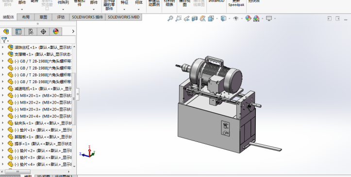351x177 pixels.
Task: Expand the 减速电机<1> tree node
Action: pos(3,88)
